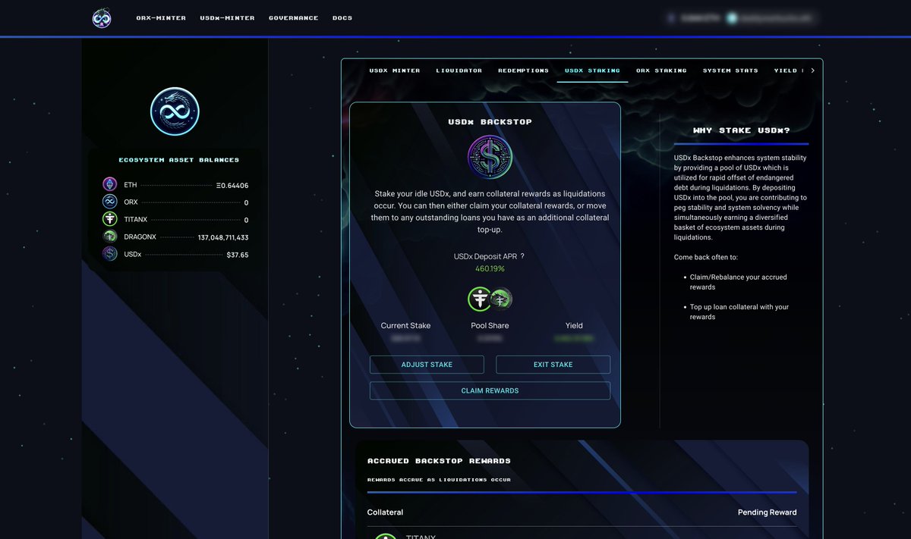Click the large dragon infinity emblem in sidebar
The image size is (911, 539).
175,111
